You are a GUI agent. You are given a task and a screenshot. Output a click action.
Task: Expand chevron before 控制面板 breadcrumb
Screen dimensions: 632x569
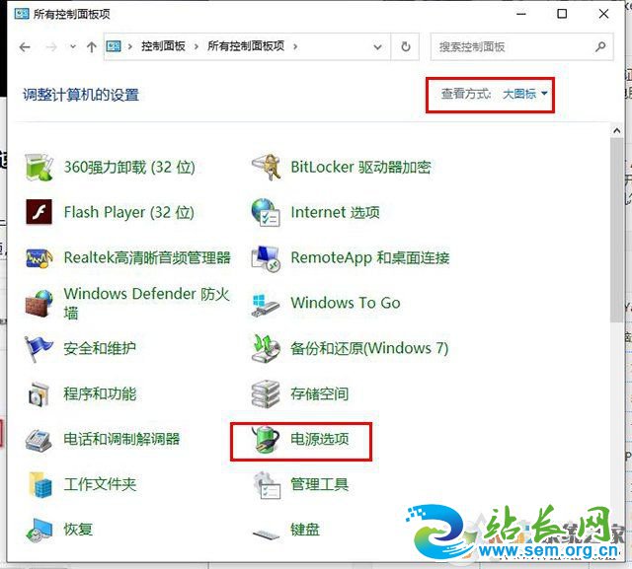coord(129,46)
